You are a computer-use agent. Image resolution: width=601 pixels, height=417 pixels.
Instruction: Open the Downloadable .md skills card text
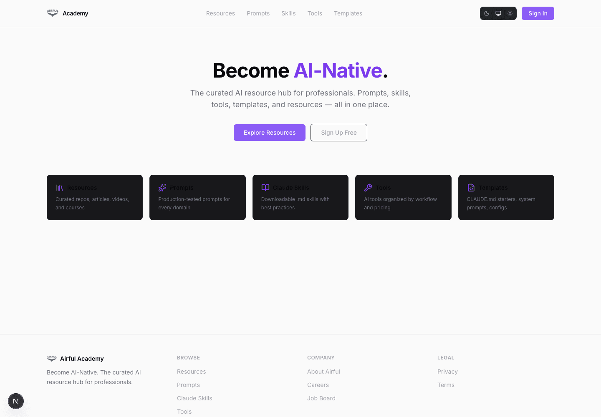(x=295, y=203)
